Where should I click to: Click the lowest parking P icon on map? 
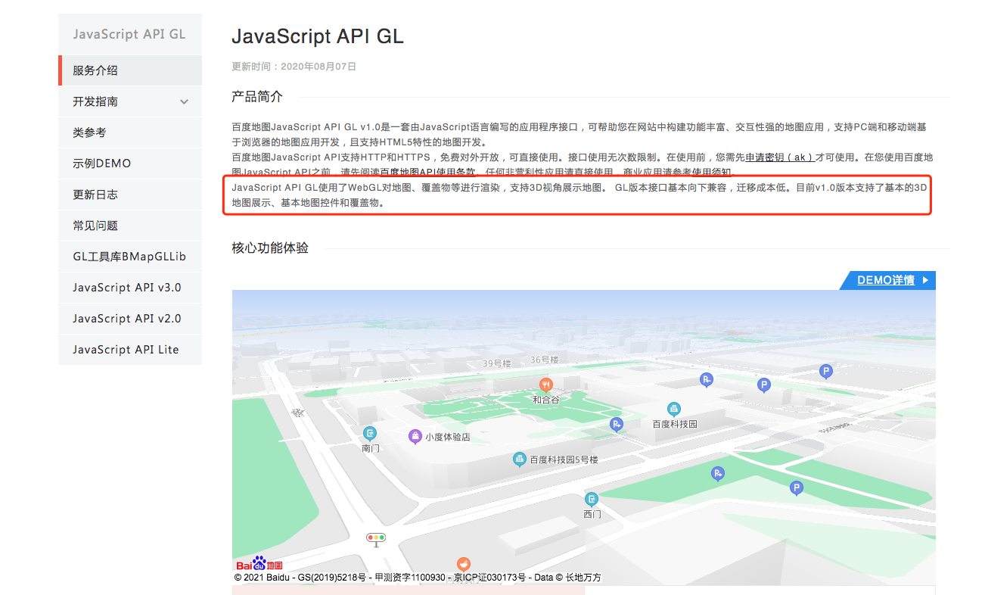(796, 488)
